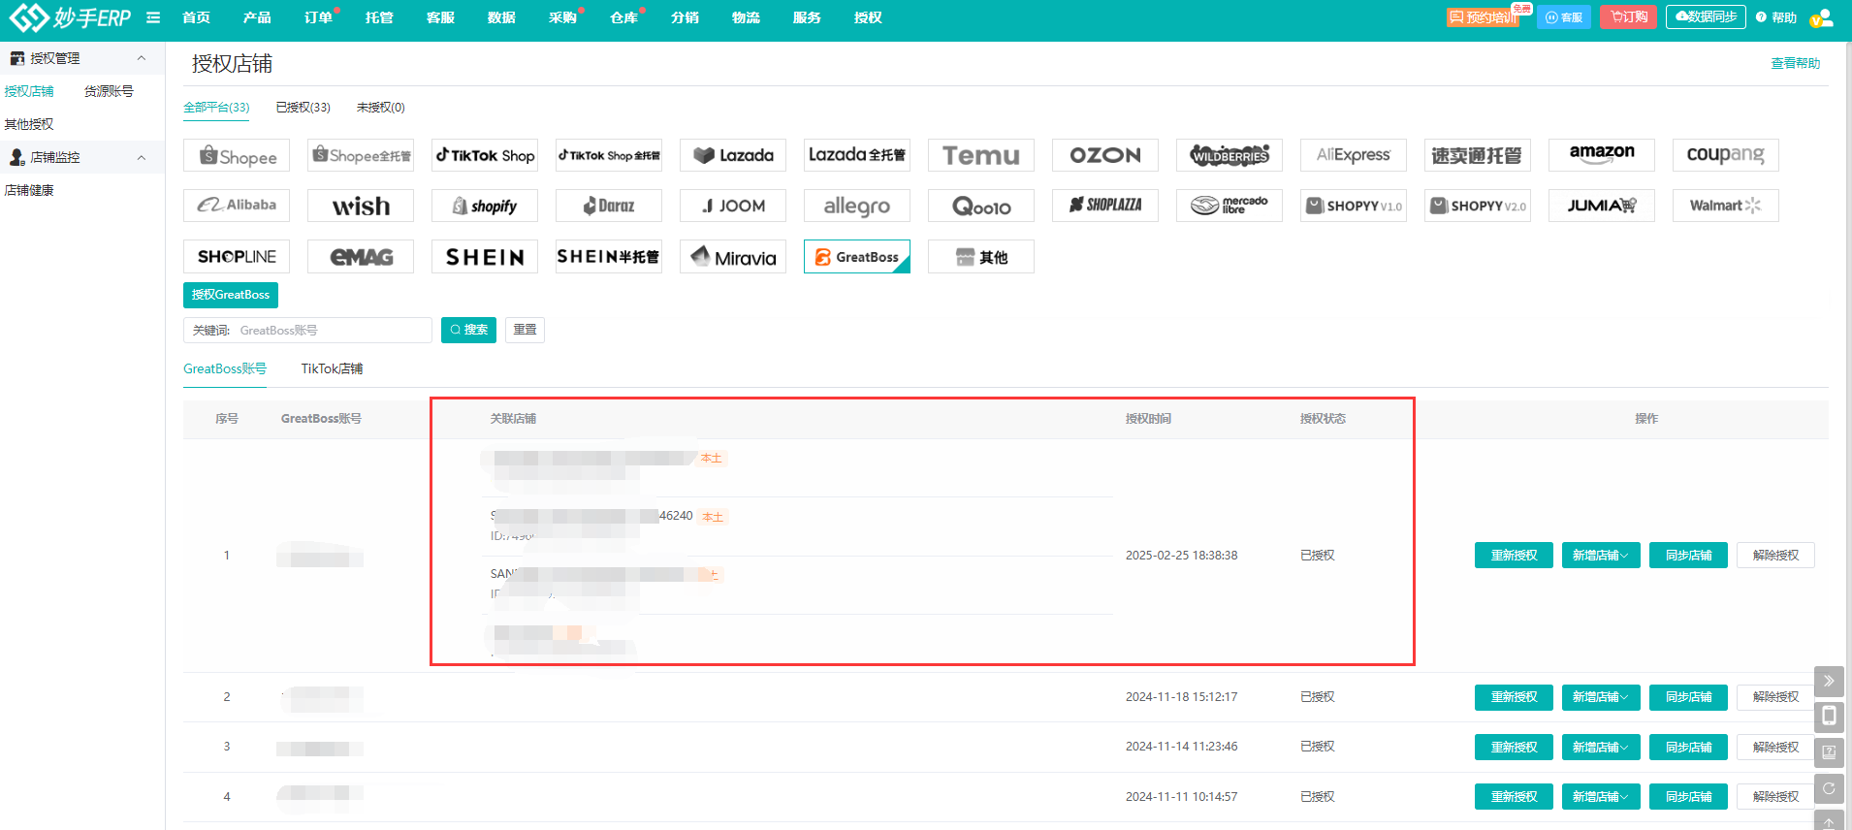Select the SHEIN半托管 platform logo

tap(609, 257)
